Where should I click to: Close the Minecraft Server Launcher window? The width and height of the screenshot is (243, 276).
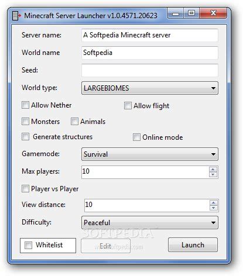pos(213,13)
